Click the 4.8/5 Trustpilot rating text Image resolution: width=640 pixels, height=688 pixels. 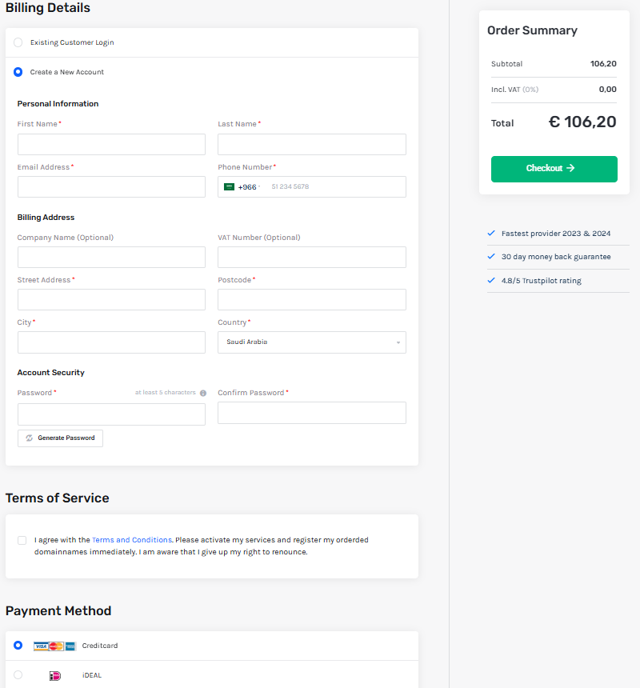542,281
